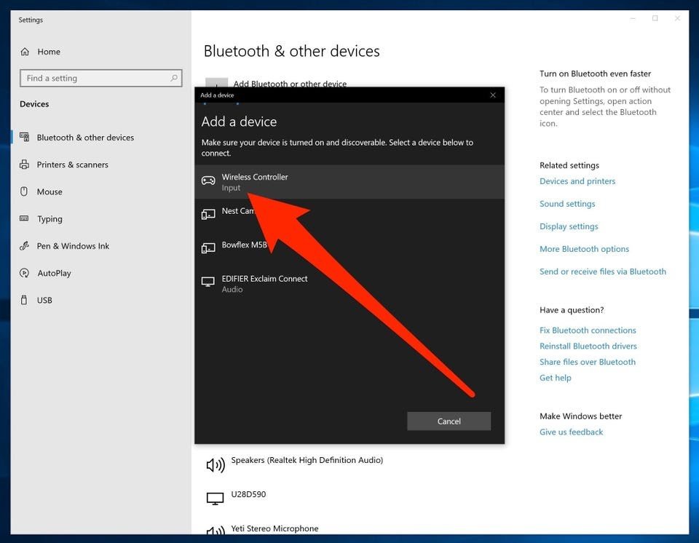Click the Printers & scanners printer icon
This screenshot has height=543, width=699.
tap(25, 165)
